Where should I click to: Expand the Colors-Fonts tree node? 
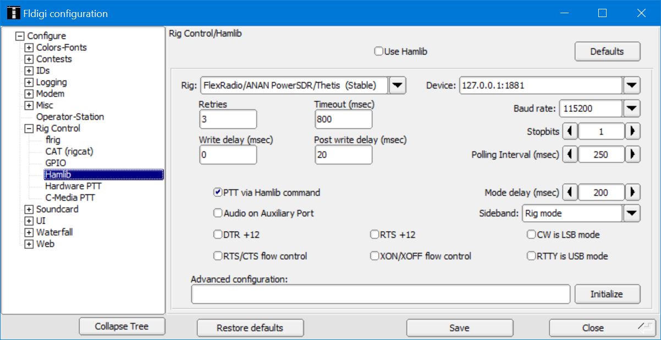[x=29, y=48]
